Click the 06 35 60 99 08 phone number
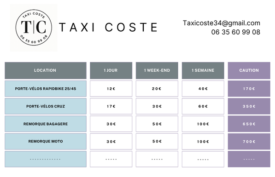 pyautogui.click(x=236, y=32)
